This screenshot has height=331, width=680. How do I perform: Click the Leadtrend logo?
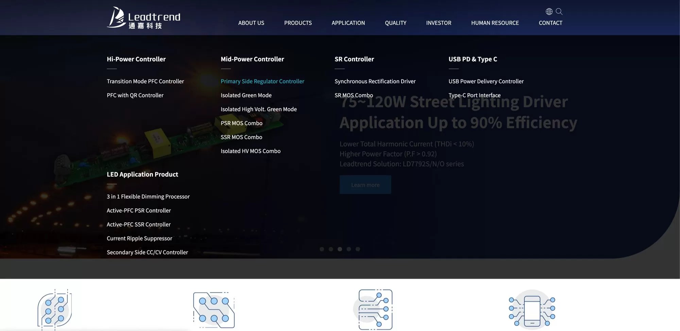[143, 18]
